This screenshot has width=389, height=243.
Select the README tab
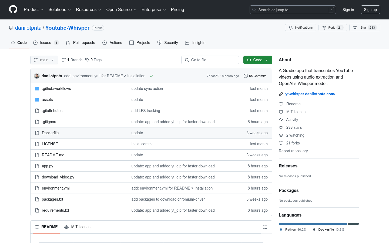click(46, 227)
